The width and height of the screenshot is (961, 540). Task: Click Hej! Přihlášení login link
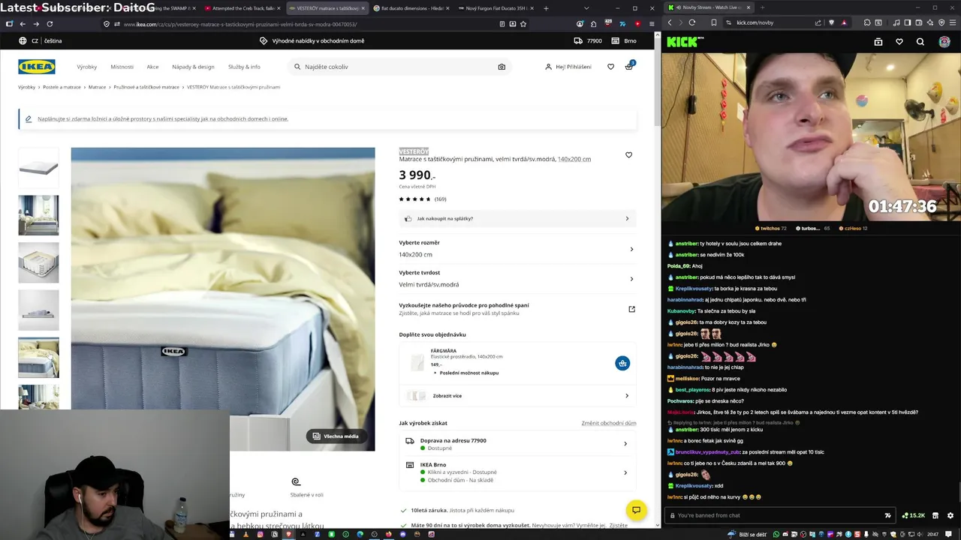click(568, 67)
